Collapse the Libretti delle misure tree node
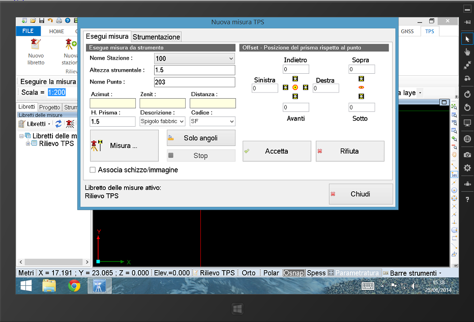The height and width of the screenshot is (322, 474). pos(21,136)
